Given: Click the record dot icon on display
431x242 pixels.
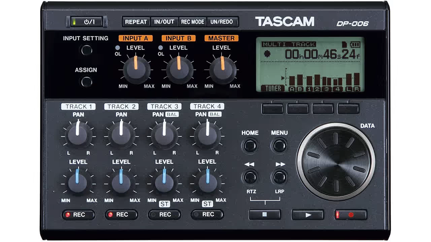Looking at the screenshot, I should 268,53.
